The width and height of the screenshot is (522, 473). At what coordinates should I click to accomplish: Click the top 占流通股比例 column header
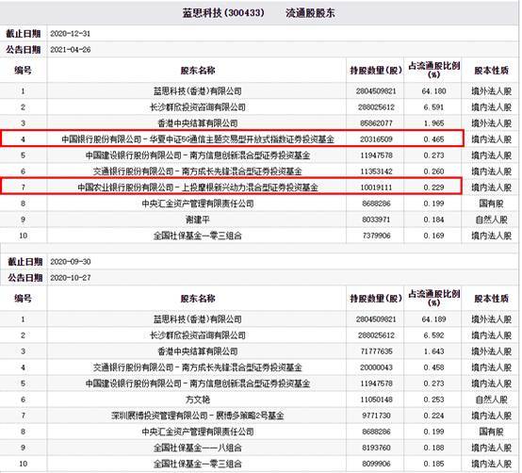click(433, 70)
